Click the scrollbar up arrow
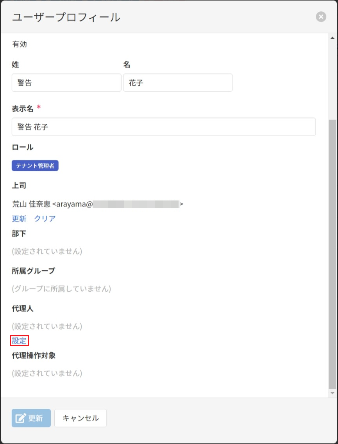Viewport: 338px width, 444px height. pyautogui.click(x=333, y=38)
